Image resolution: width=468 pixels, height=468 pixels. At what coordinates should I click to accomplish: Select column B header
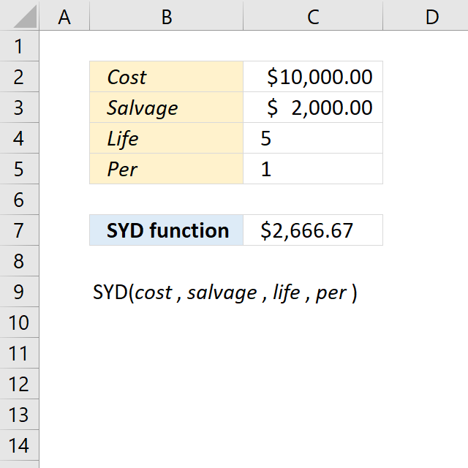[x=167, y=15]
